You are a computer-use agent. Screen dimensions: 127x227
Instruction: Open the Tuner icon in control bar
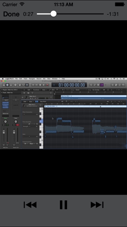coord(94,85)
